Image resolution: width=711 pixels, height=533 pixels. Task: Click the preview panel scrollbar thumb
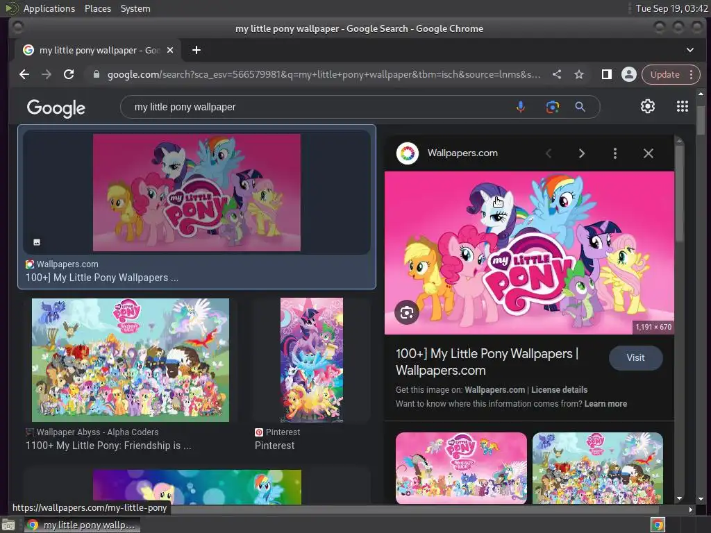pyautogui.click(x=679, y=195)
